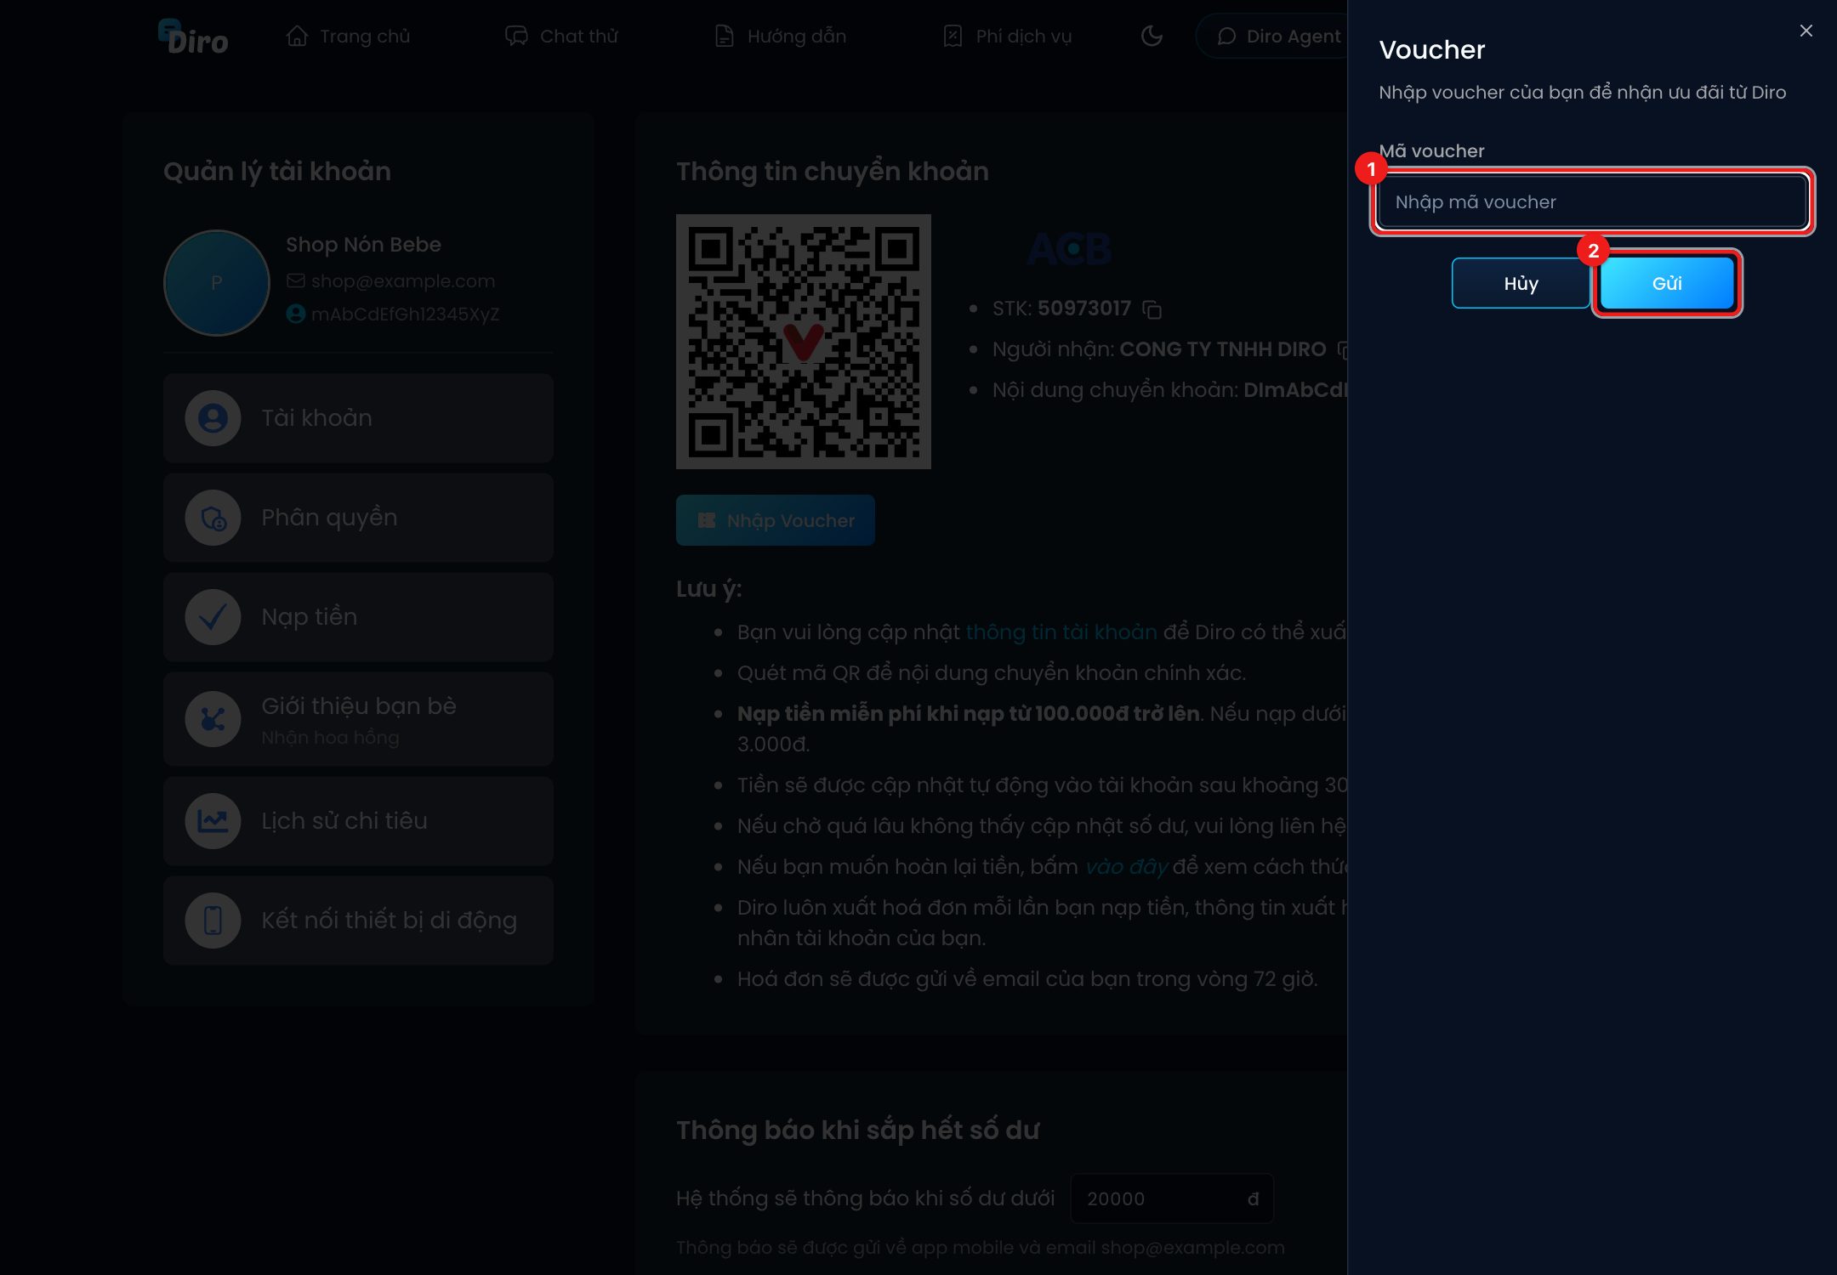Screen dimensions: 1837x1275
Task: Click the Hủy cancel button
Action: coord(1521,283)
